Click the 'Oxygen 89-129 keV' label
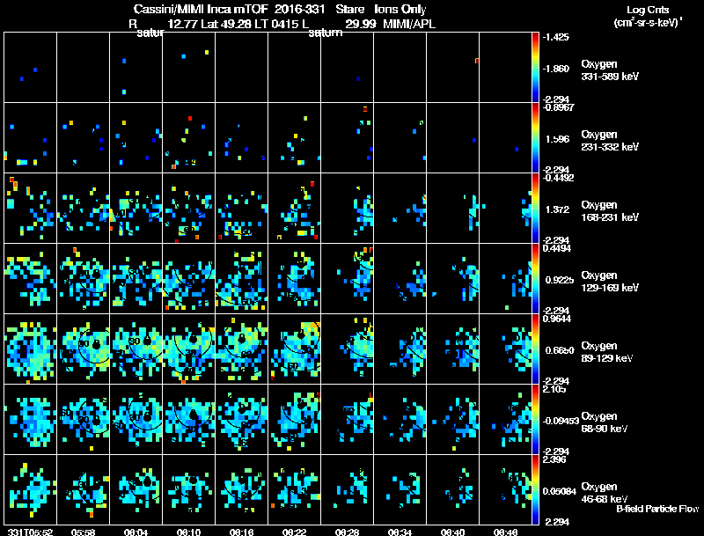The image size is (704, 536). (607, 352)
